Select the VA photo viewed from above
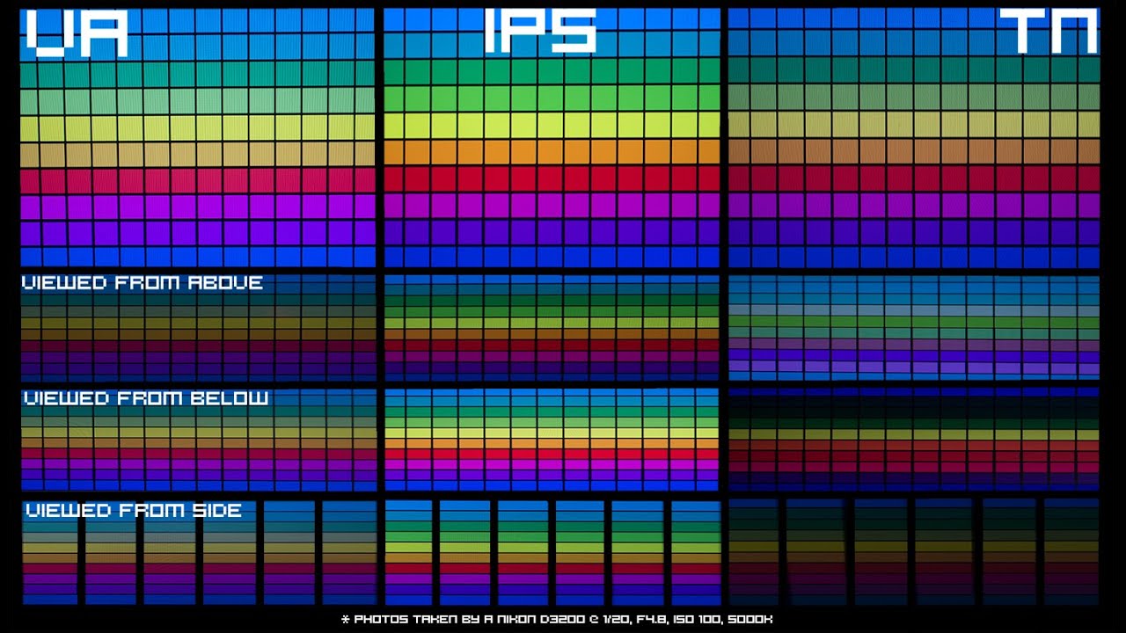This screenshot has width=1126, height=633. click(198, 327)
